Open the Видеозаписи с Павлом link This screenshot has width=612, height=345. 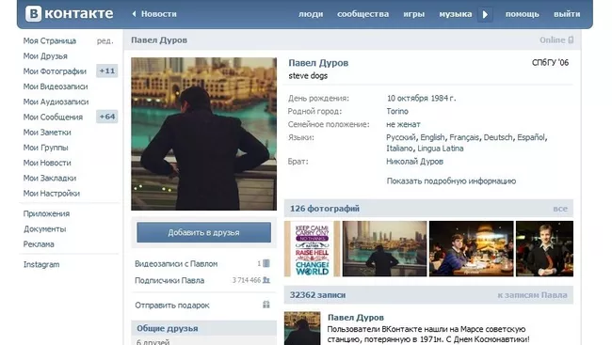[176, 264]
